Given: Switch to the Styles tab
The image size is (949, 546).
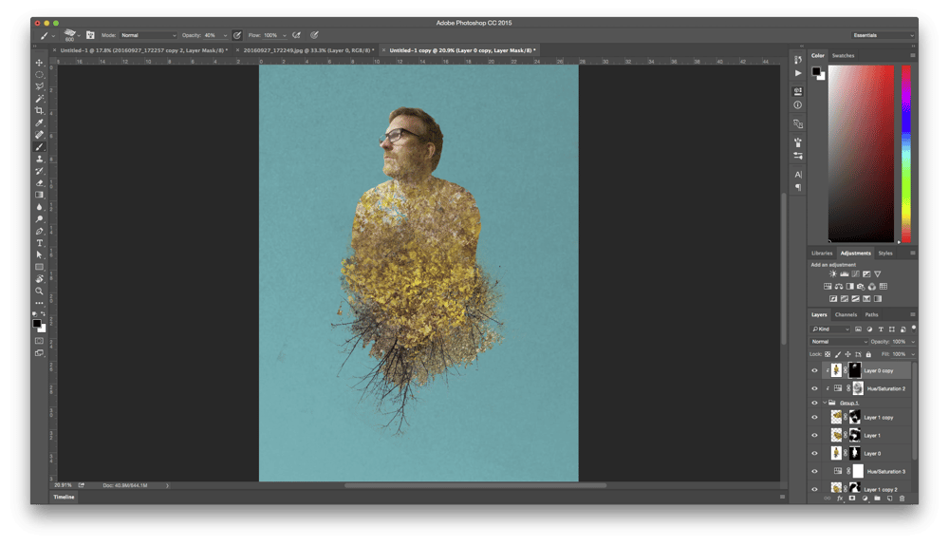Looking at the screenshot, I should tap(884, 253).
